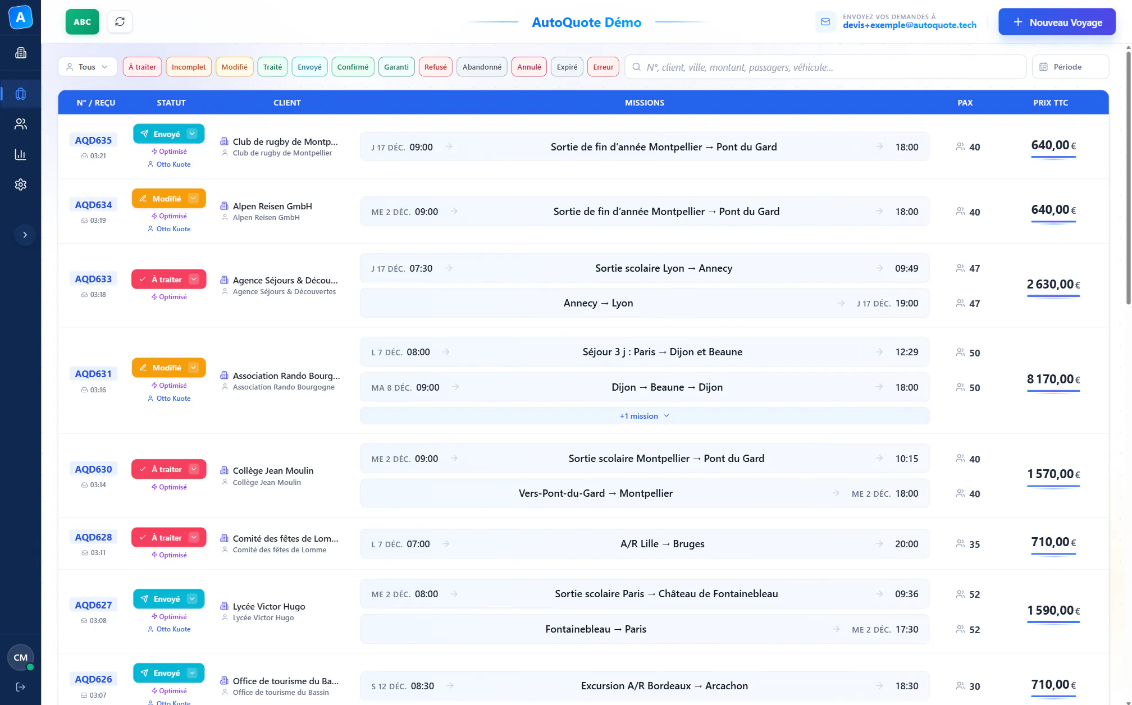Filter by Expiré status

[567, 67]
